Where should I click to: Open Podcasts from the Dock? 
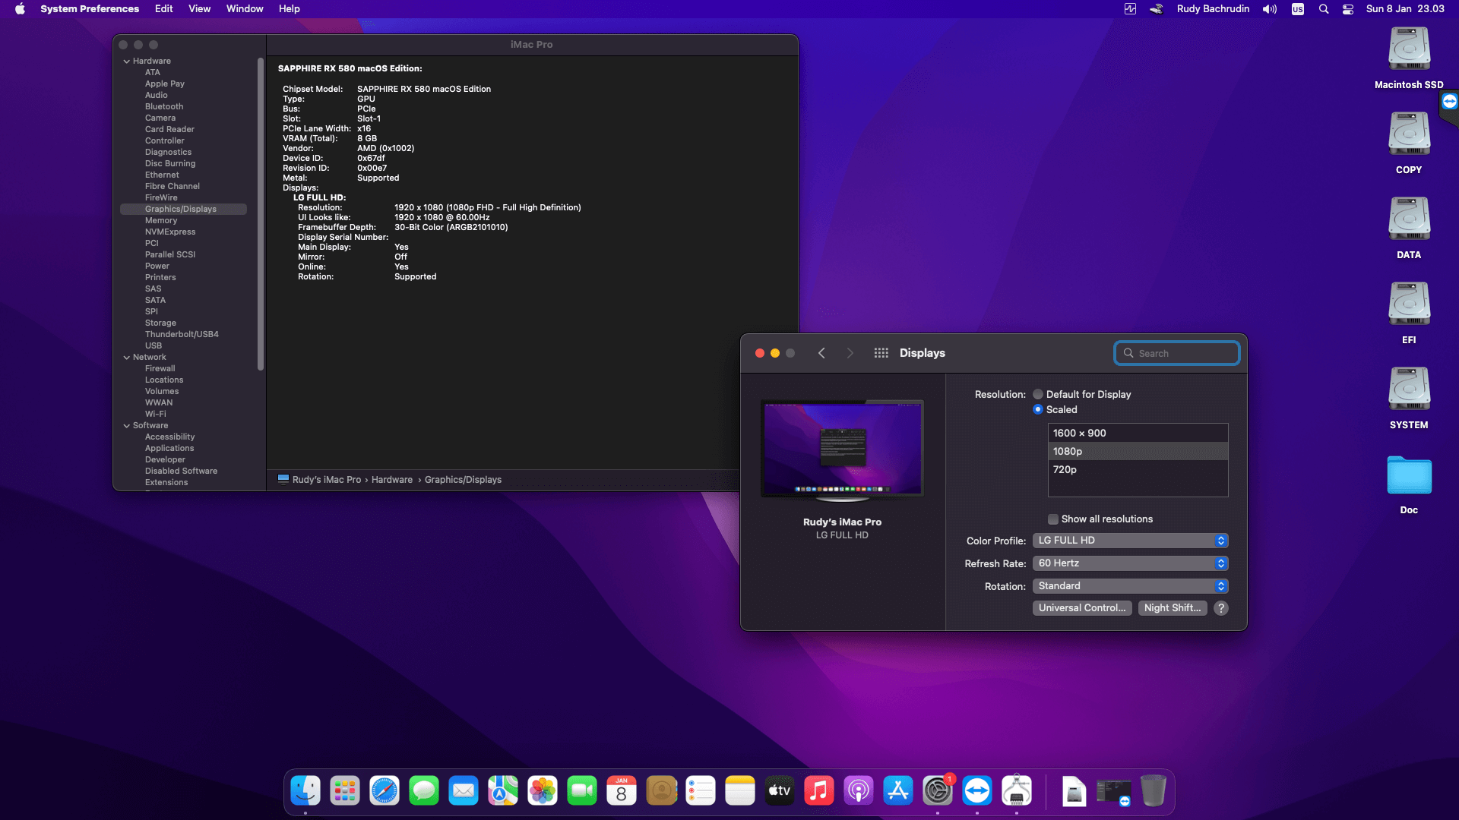pyautogui.click(x=859, y=791)
